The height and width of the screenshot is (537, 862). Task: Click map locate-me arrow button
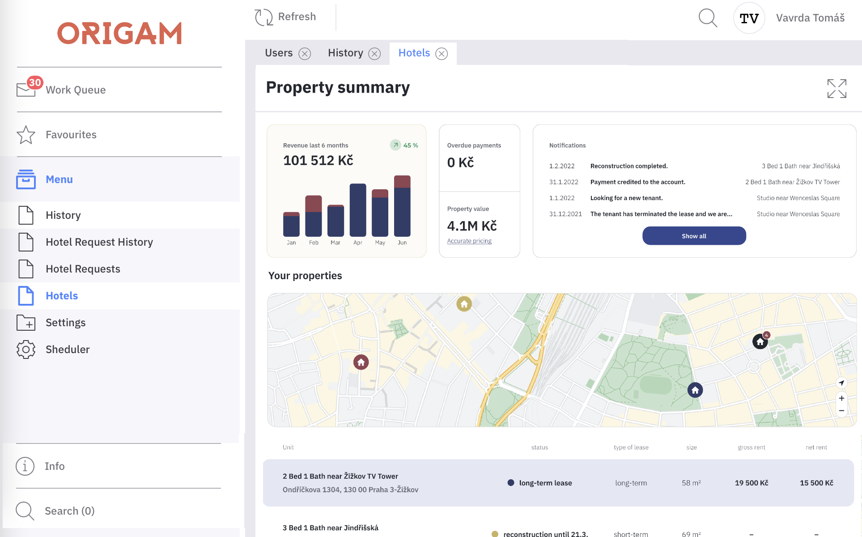tap(841, 383)
